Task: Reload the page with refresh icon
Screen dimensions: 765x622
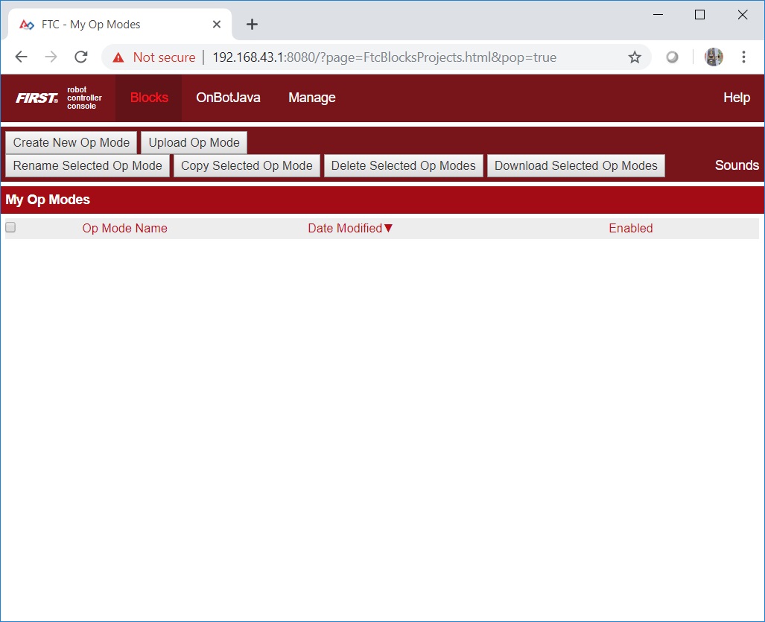Action: point(81,57)
